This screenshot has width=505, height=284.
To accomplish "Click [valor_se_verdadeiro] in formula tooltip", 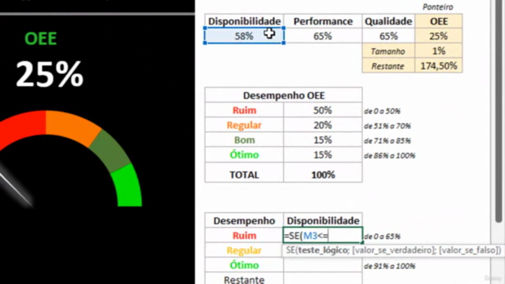I will tap(394, 250).
